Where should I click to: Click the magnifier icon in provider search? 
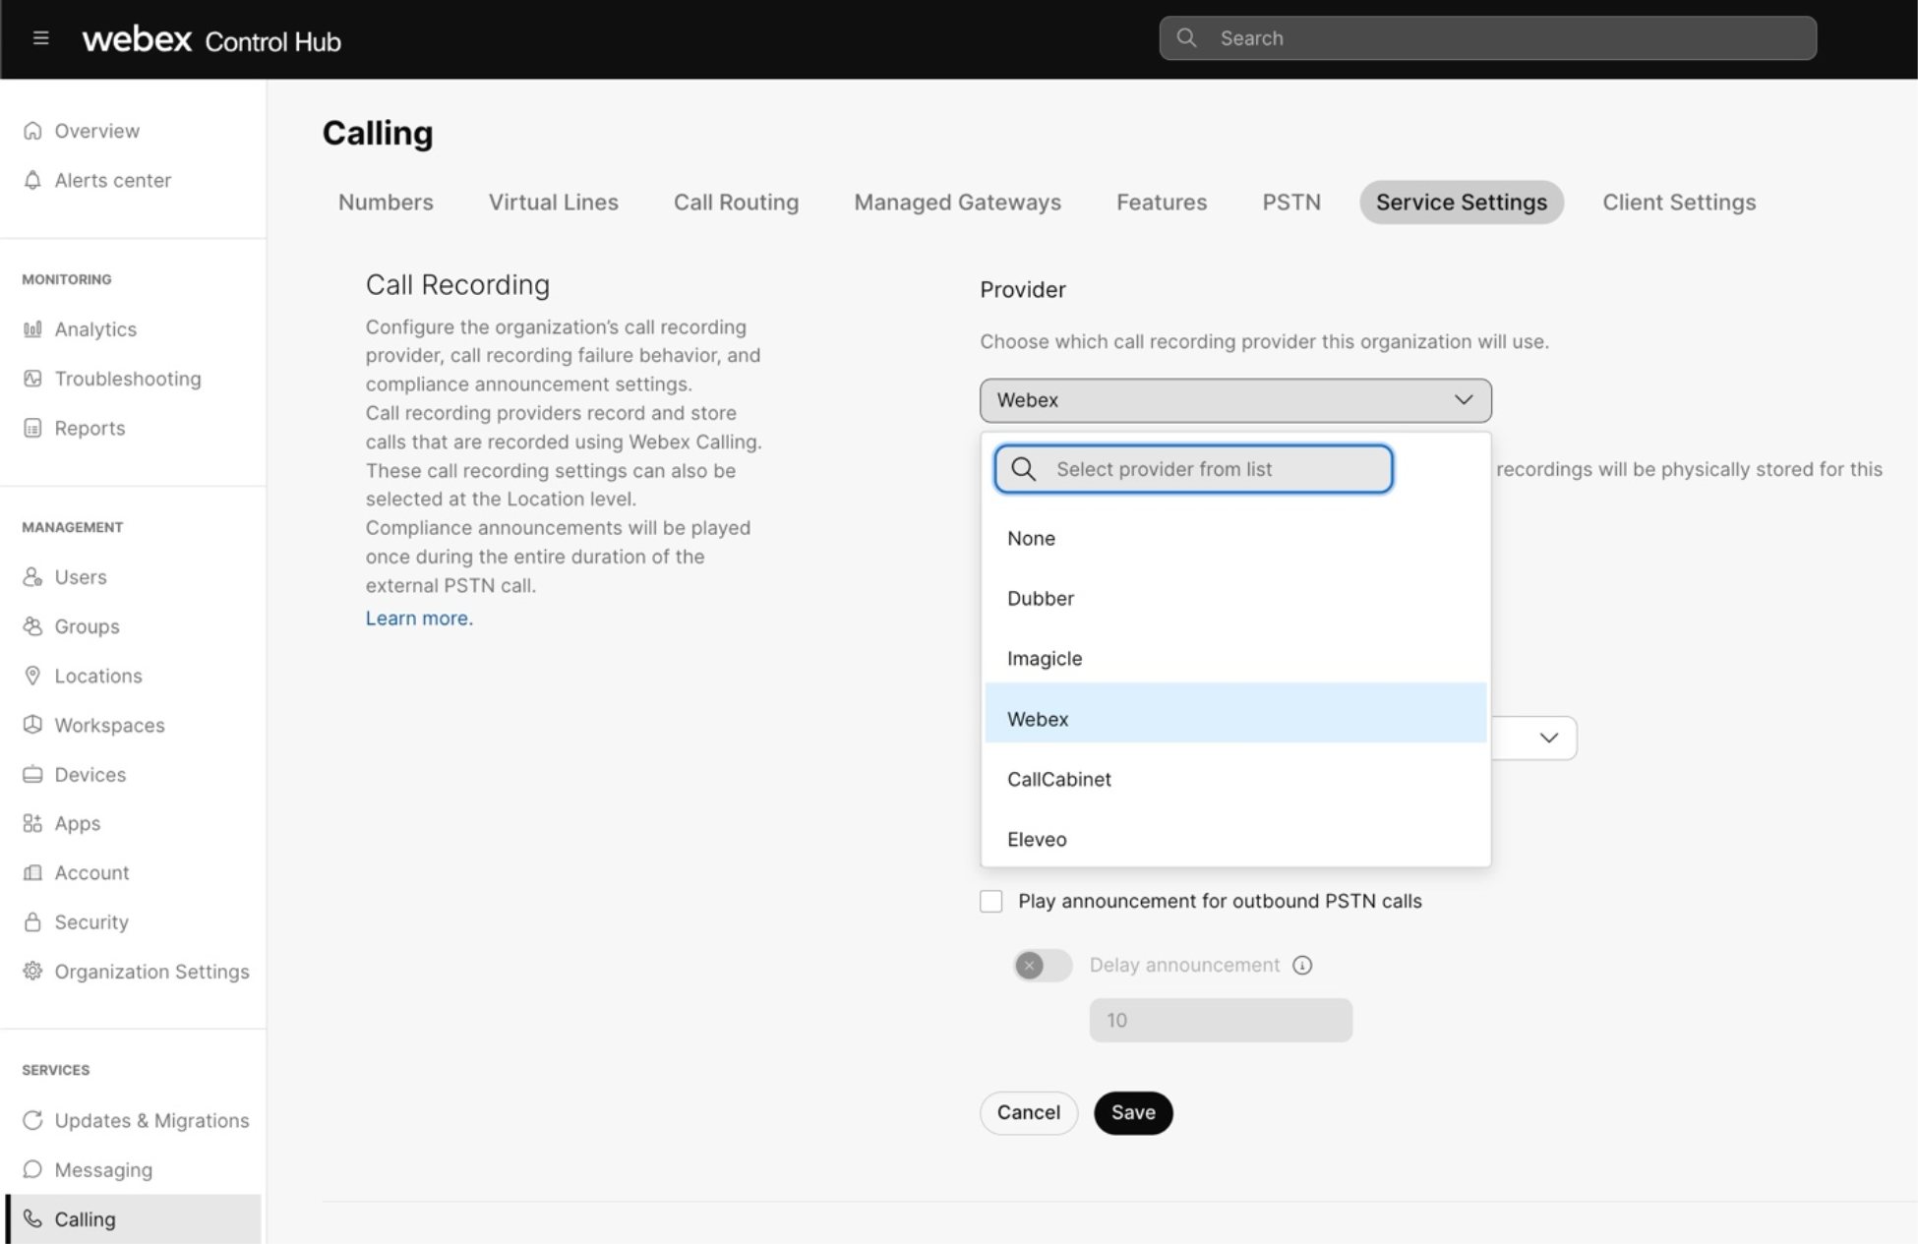pos(1024,469)
